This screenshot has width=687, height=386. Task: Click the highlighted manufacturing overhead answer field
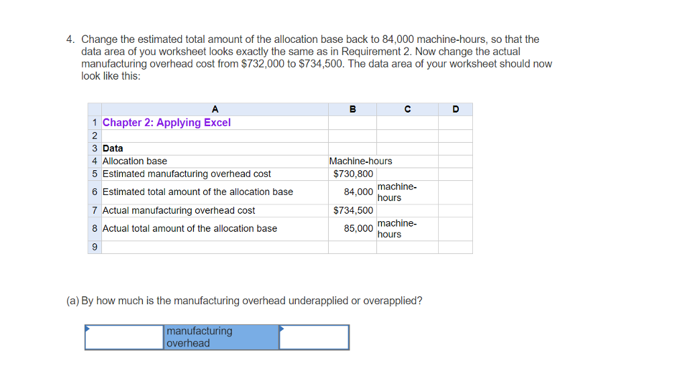pos(221,337)
